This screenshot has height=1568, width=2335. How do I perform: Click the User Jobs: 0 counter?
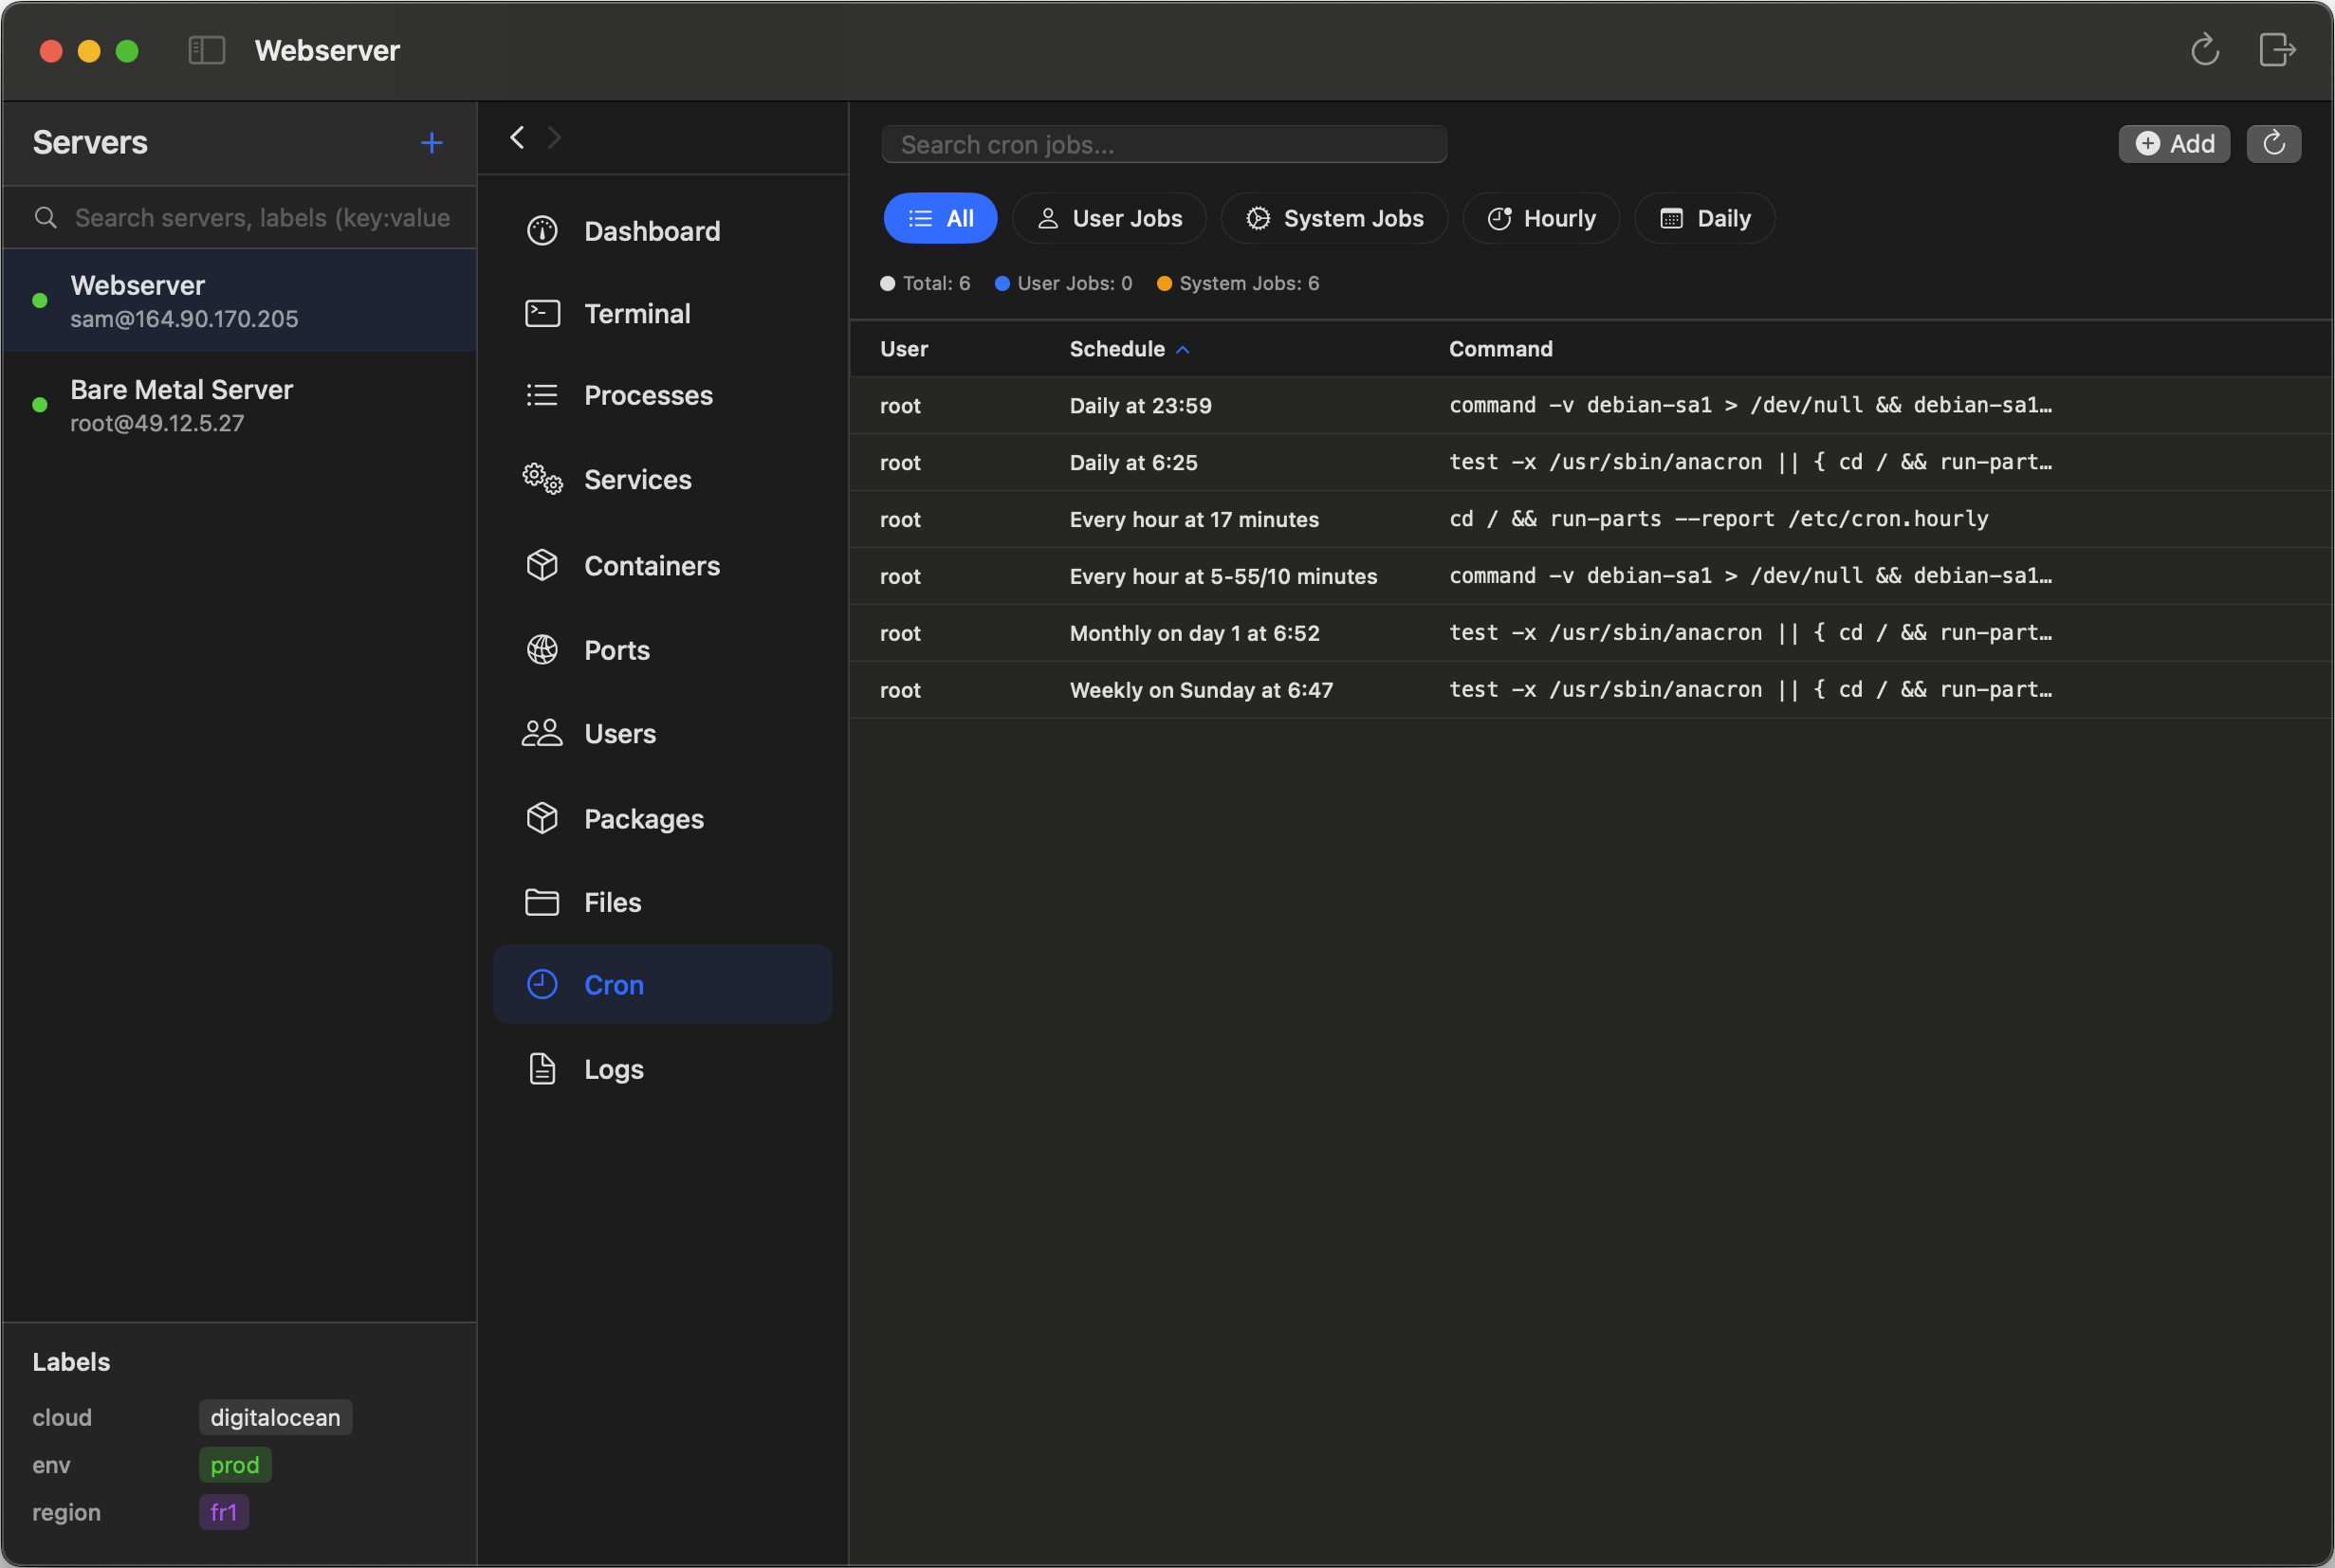tap(1063, 283)
